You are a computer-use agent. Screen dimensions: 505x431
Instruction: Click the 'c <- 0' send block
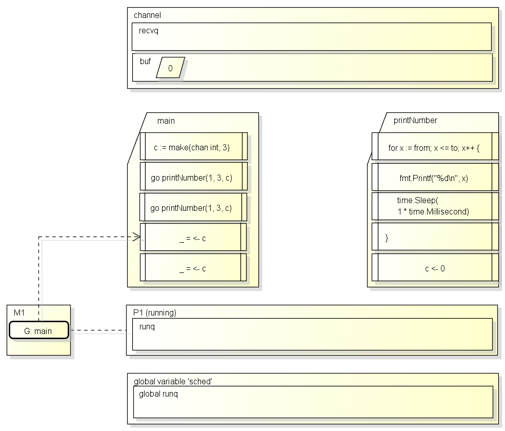(435, 267)
